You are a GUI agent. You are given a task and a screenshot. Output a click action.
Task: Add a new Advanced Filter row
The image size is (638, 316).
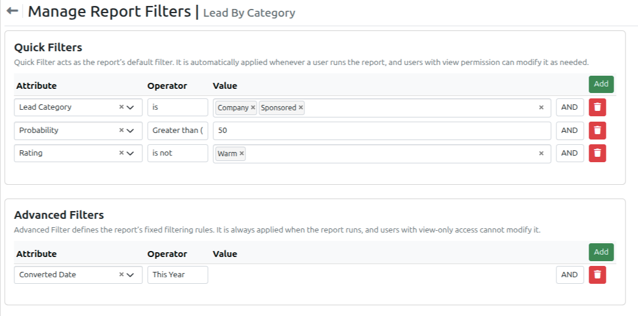pos(601,252)
